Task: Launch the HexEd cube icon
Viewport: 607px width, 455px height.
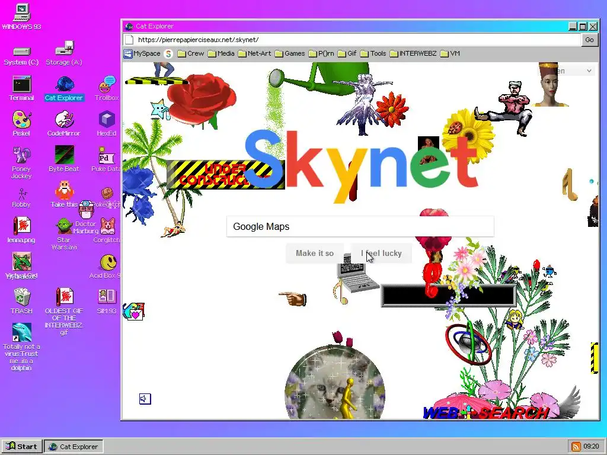Action: point(107,123)
